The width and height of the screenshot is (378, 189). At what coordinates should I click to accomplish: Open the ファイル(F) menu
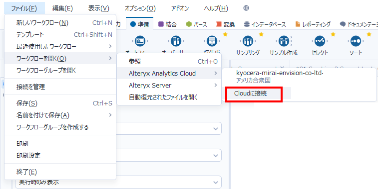click(24, 8)
